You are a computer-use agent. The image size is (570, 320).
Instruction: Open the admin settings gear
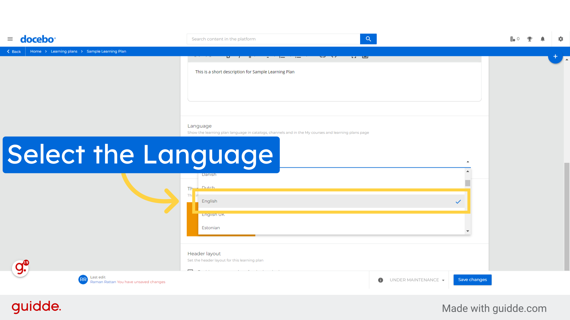(560, 39)
